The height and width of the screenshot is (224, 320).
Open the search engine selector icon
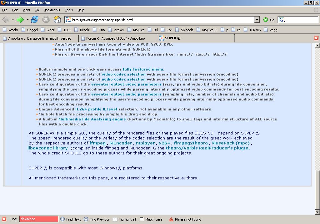(282, 20)
